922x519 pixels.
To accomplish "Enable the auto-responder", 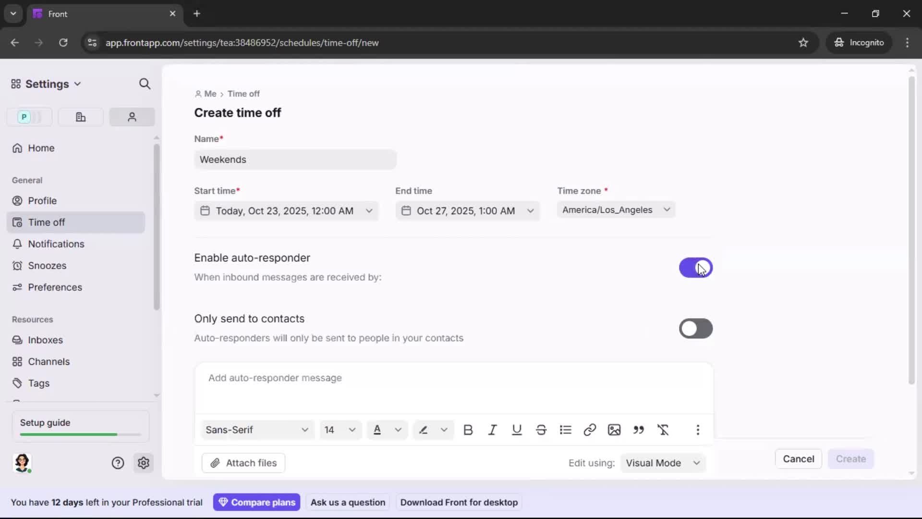I will [x=696, y=268].
